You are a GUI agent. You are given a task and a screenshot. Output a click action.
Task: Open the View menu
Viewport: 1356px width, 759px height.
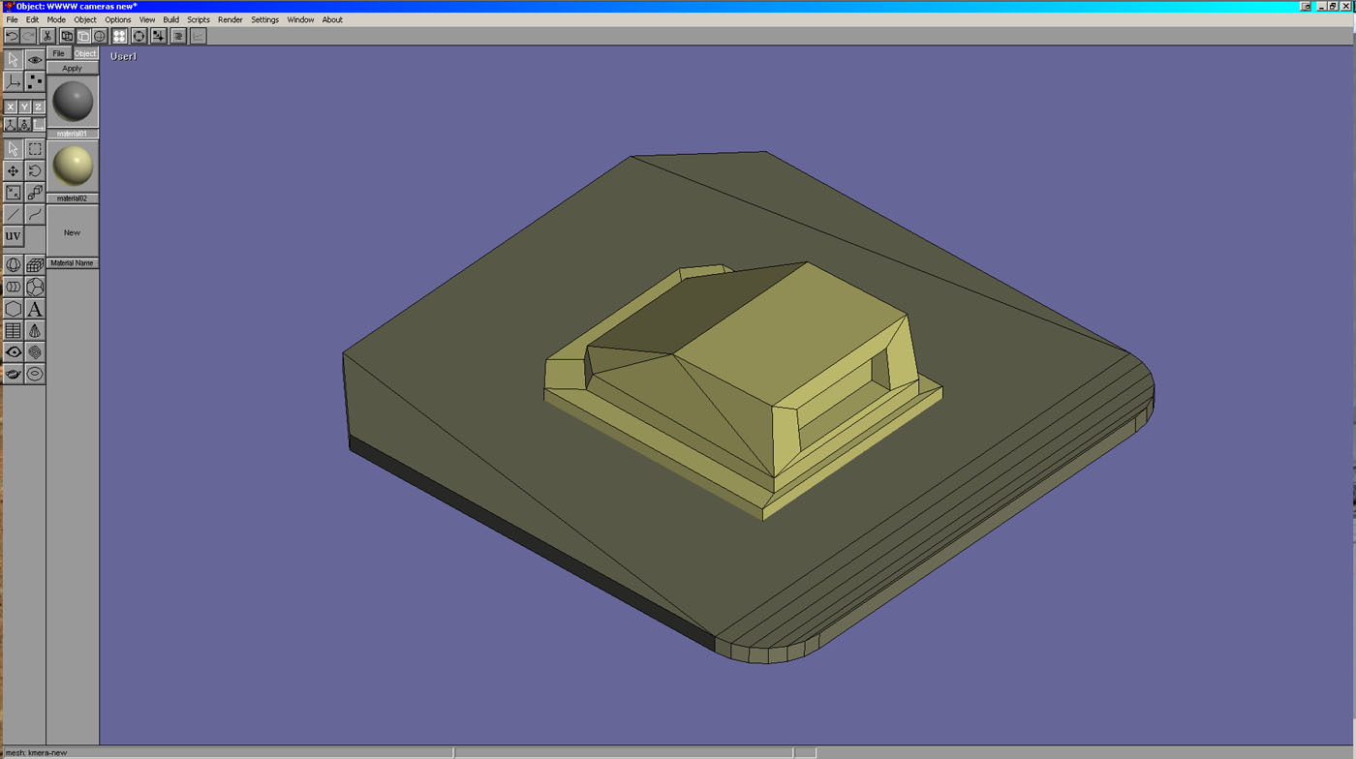pos(147,19)
